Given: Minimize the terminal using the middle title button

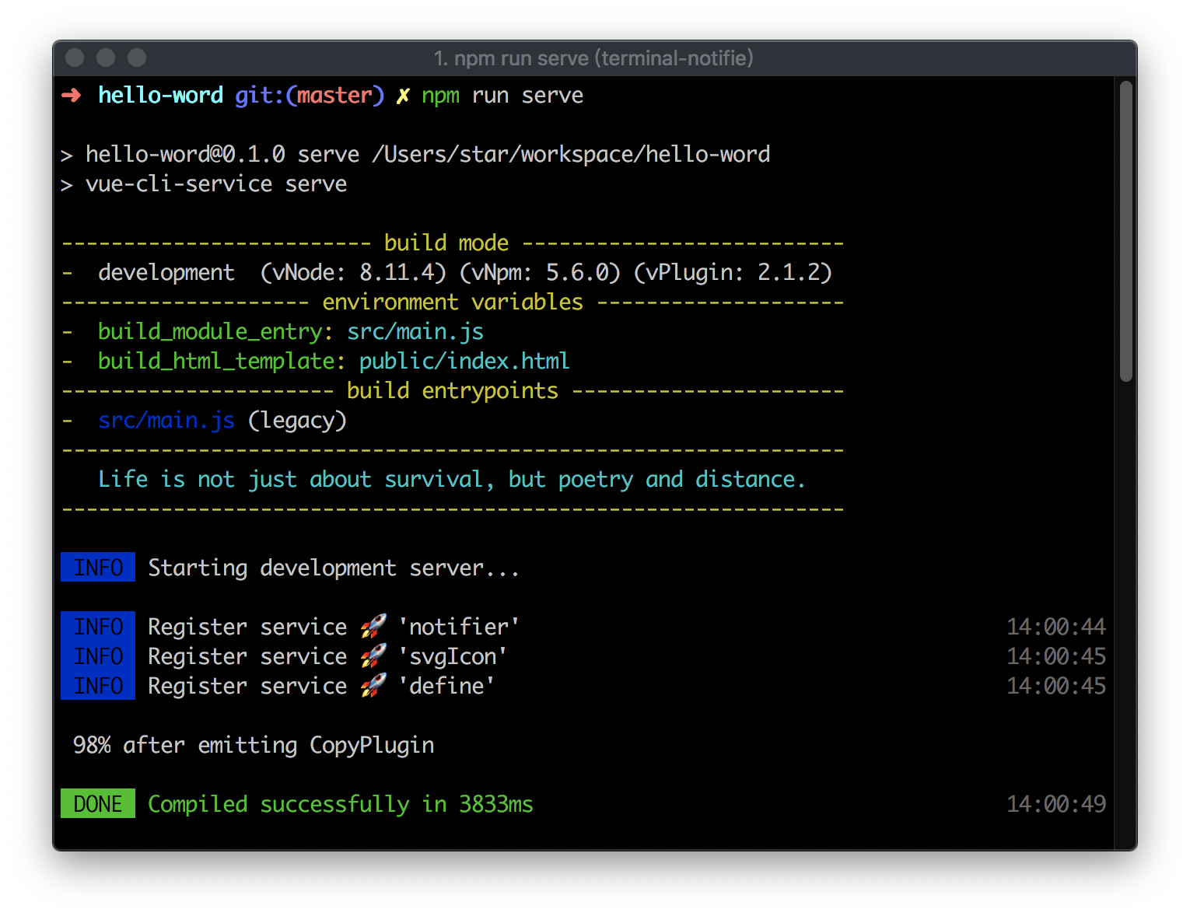Looking at the screenshot, I should click(x=106, y=58).
